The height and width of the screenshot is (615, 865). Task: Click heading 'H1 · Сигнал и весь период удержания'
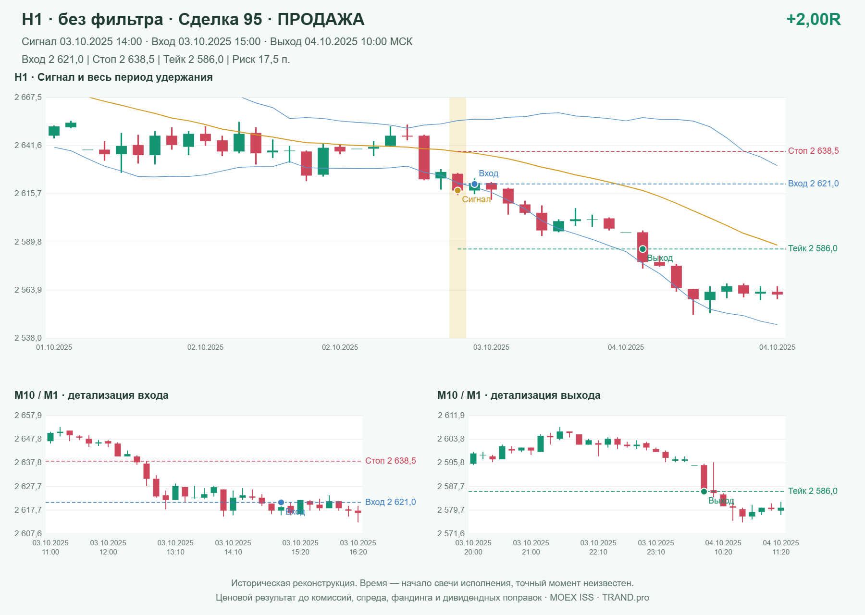click(113, 77)
